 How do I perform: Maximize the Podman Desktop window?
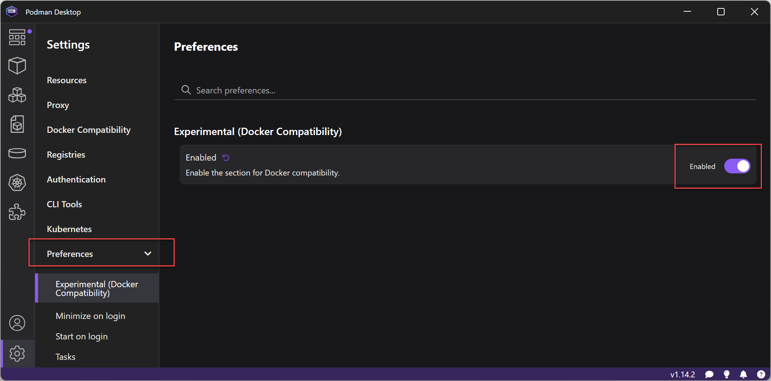tap(721, 12)
